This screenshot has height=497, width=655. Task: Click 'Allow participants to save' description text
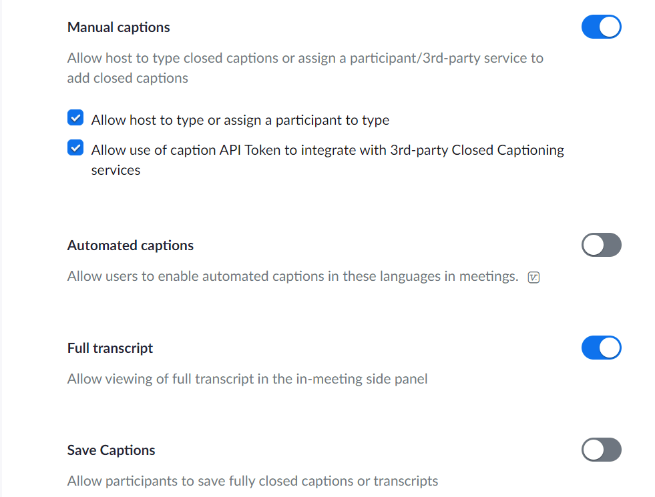point(253,481)
